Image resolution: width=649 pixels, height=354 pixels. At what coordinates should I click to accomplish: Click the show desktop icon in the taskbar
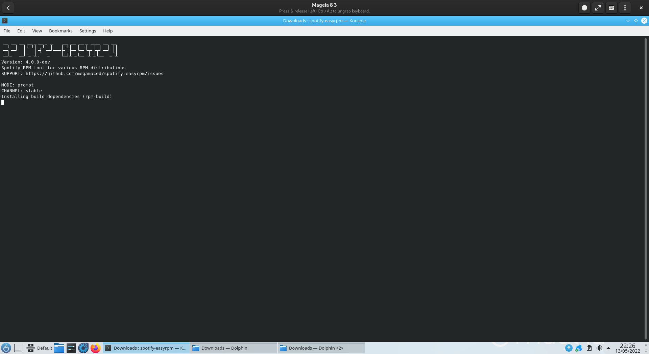pyautogui.click(x=18, y=348)
